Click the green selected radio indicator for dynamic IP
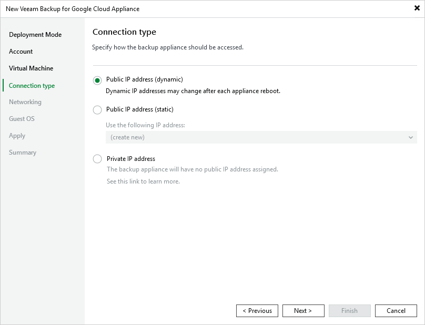This screenshot has height=325, width=425. coord(97,80)
